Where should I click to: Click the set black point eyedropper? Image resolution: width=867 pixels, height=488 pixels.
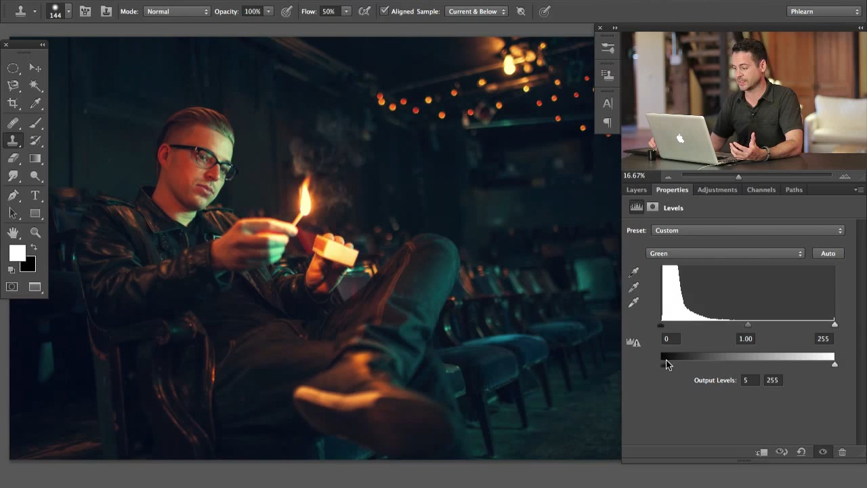tap(634, 272)
